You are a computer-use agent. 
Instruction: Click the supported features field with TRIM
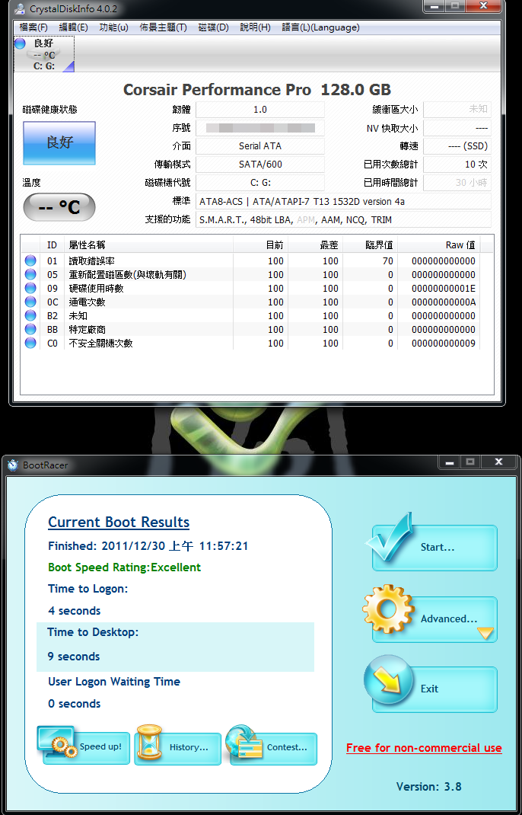tap(343, 220)
